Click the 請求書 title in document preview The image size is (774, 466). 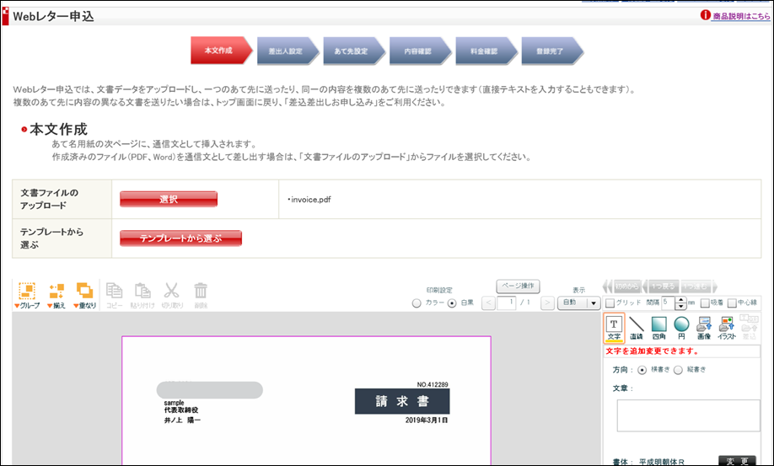tap(402, 401)
